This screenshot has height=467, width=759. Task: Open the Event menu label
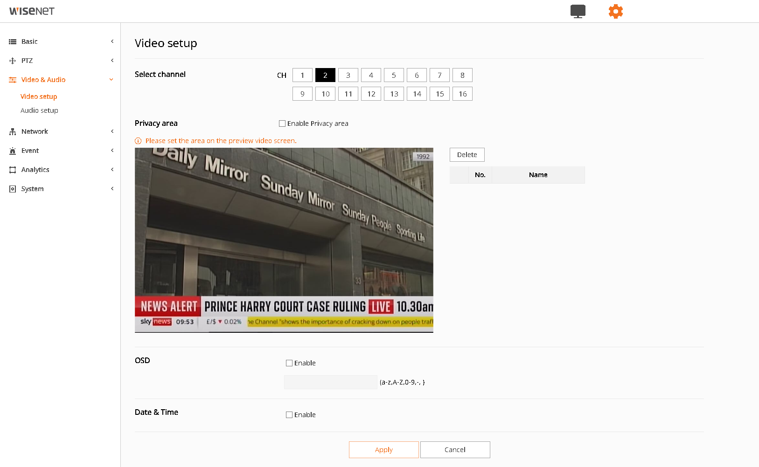[x=30, y=151]
